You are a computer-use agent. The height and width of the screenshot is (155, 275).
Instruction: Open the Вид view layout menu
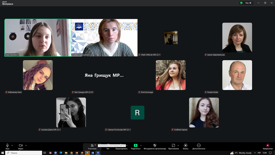coord(248,3)
